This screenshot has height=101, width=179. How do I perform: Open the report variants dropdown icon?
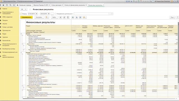pyautogui.click(x=47, y=17)
